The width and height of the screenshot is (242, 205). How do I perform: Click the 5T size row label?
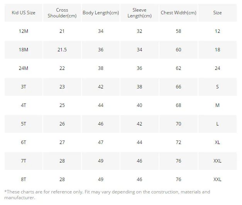(x=24, y=124)
